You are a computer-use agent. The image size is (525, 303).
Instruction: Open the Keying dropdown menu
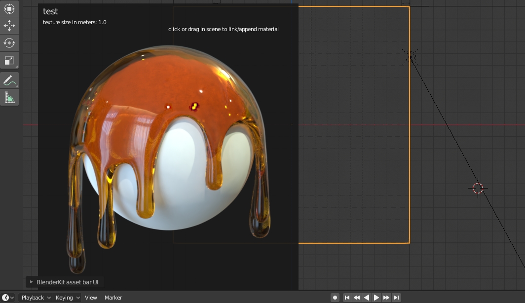[66, 297]
